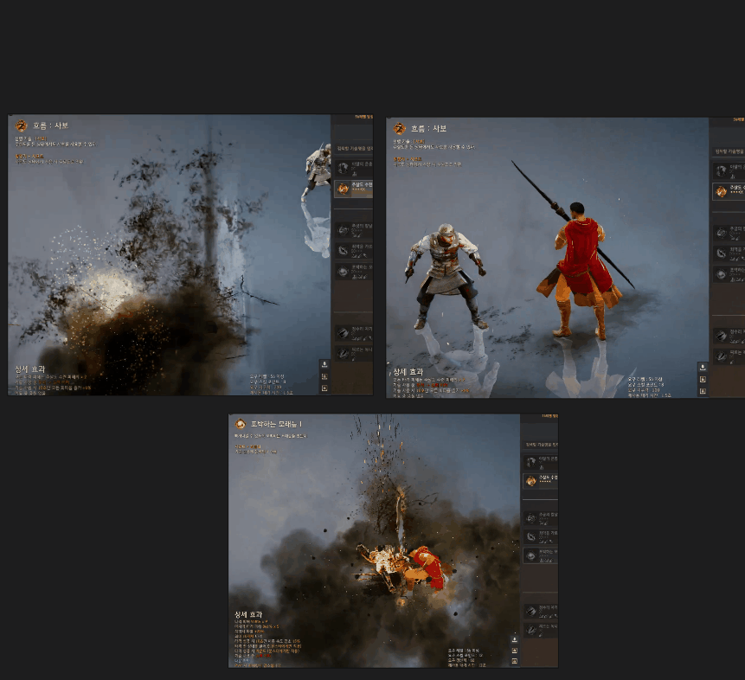Select the 포박하는 skill row in the explosion screenshot
Screen dimensions: 745x680
[354, 272]
